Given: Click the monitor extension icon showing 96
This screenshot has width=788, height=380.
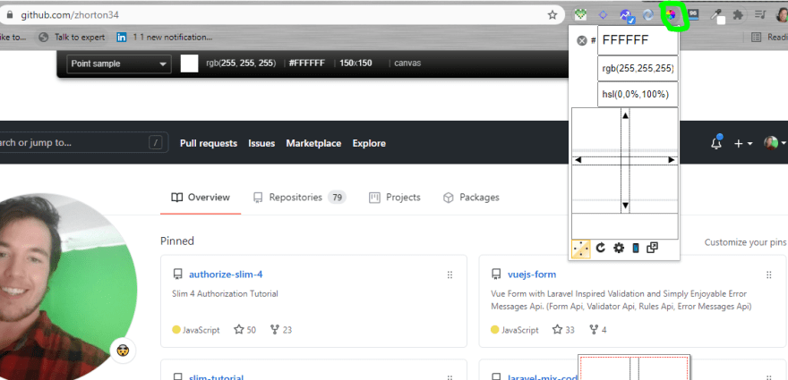Looking at the screenshot, I should (x=693, y=14).
